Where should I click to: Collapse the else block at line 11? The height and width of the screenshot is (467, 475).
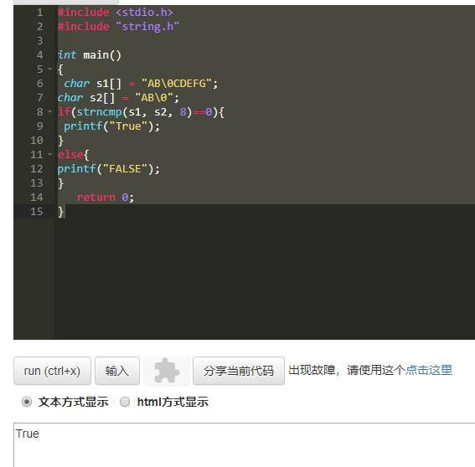tap(49, 155)
